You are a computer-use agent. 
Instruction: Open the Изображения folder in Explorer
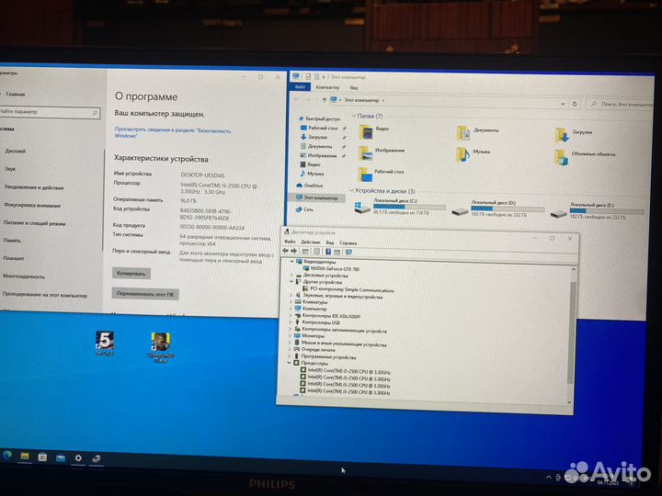382,153
